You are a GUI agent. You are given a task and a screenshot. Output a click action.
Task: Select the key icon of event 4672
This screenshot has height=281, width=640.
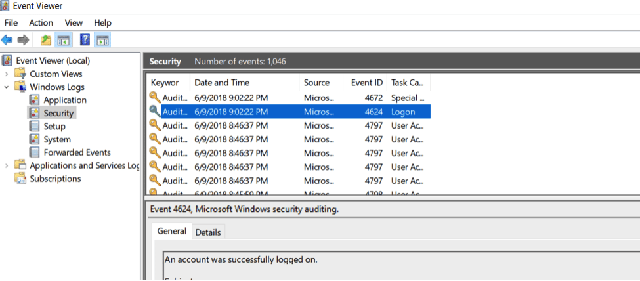click(x=155, y=98)
